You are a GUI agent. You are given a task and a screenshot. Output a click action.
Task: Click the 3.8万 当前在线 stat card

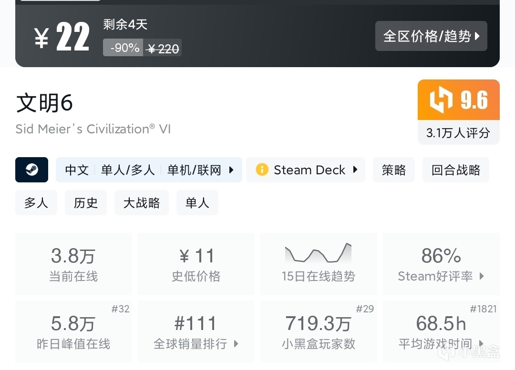click(73, 264)
